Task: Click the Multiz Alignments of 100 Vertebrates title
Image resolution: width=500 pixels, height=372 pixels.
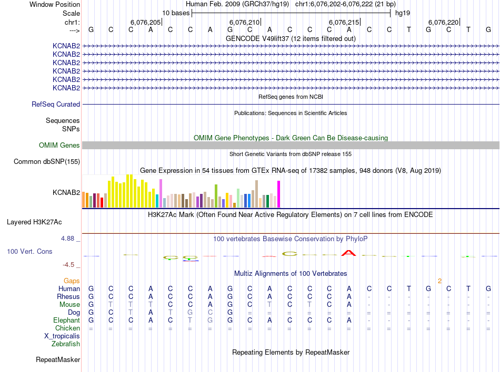Action: [x=291, y=273]
